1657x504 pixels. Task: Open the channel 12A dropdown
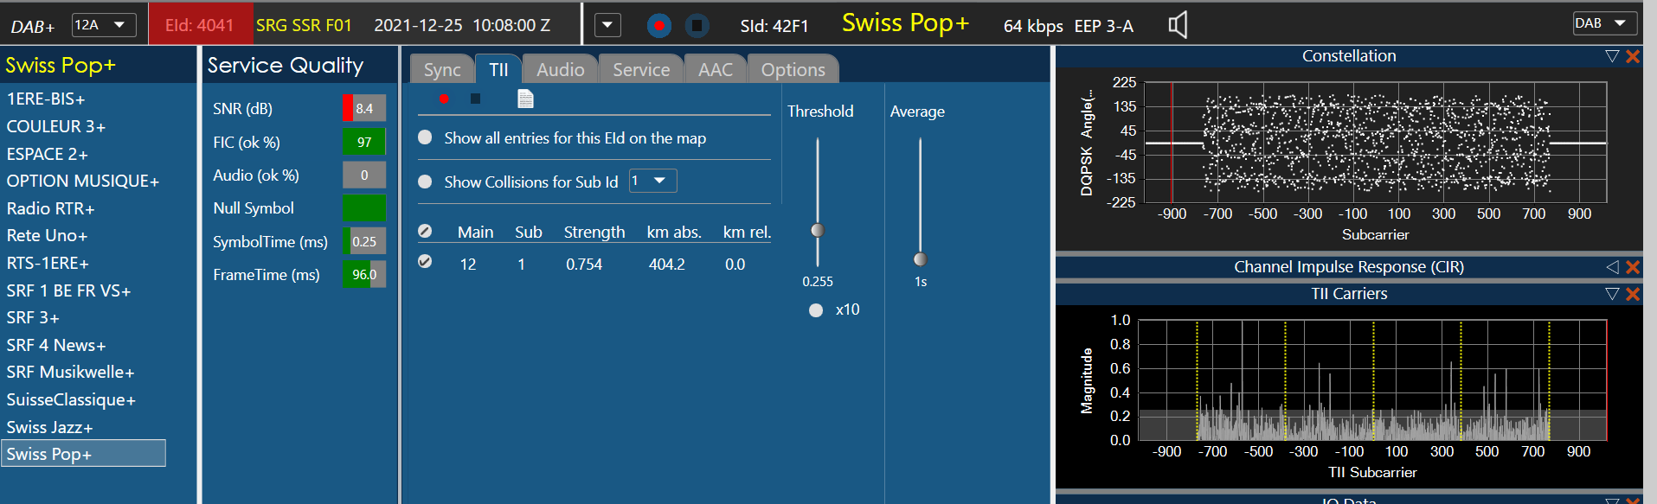pyautogui.click(x=104, y=25)
